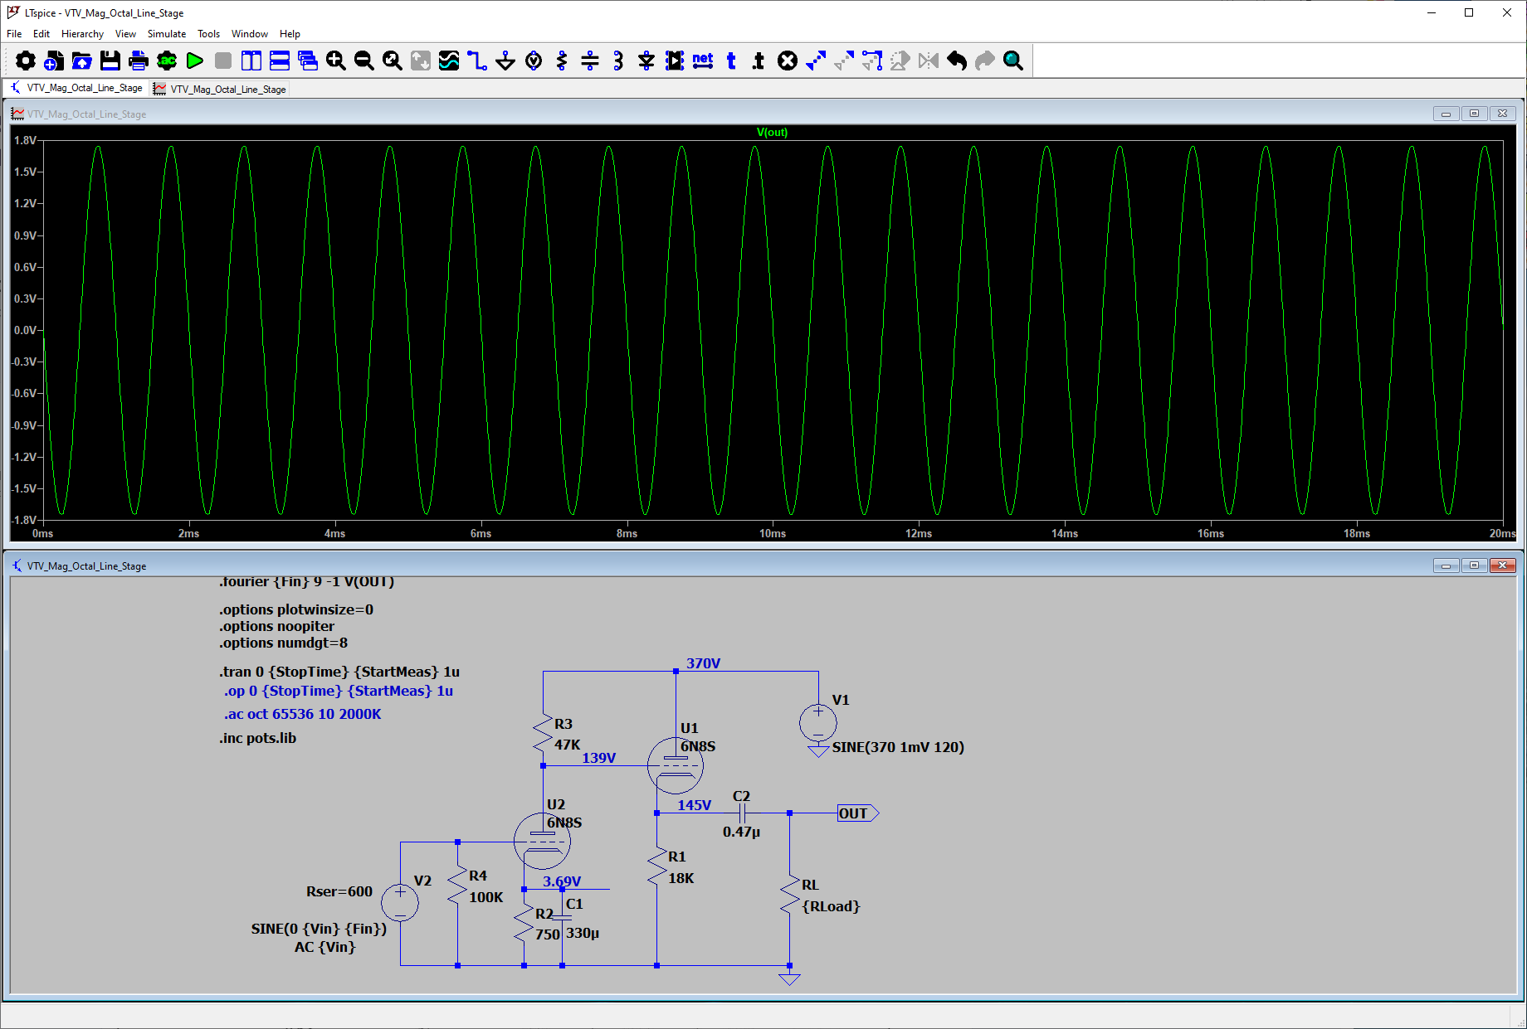Open the simulation command editor

pyautogui.click(x=167, y=61)
